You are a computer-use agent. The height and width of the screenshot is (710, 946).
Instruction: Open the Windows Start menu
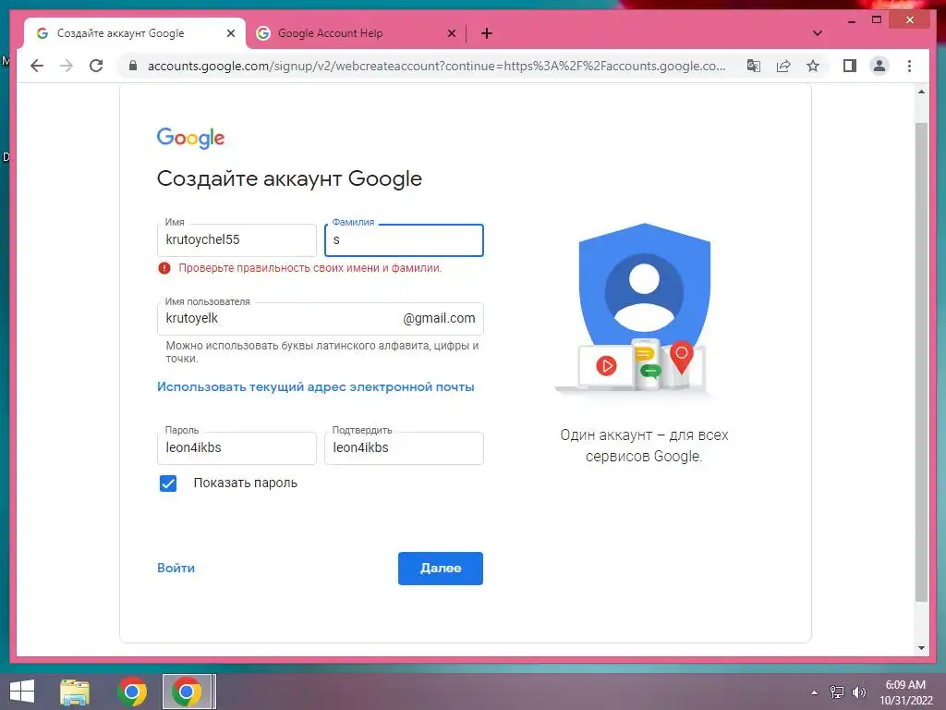click(x=22, y=692)
